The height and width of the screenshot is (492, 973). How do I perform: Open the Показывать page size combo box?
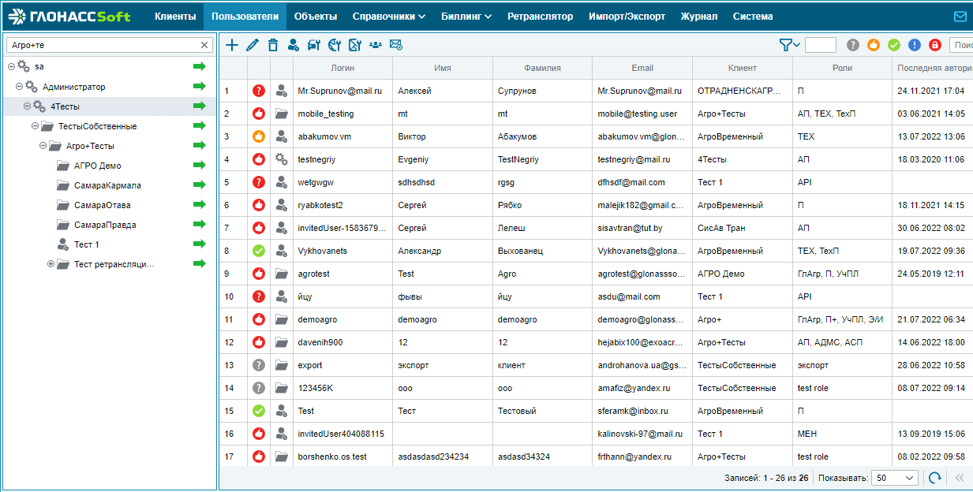895,478
